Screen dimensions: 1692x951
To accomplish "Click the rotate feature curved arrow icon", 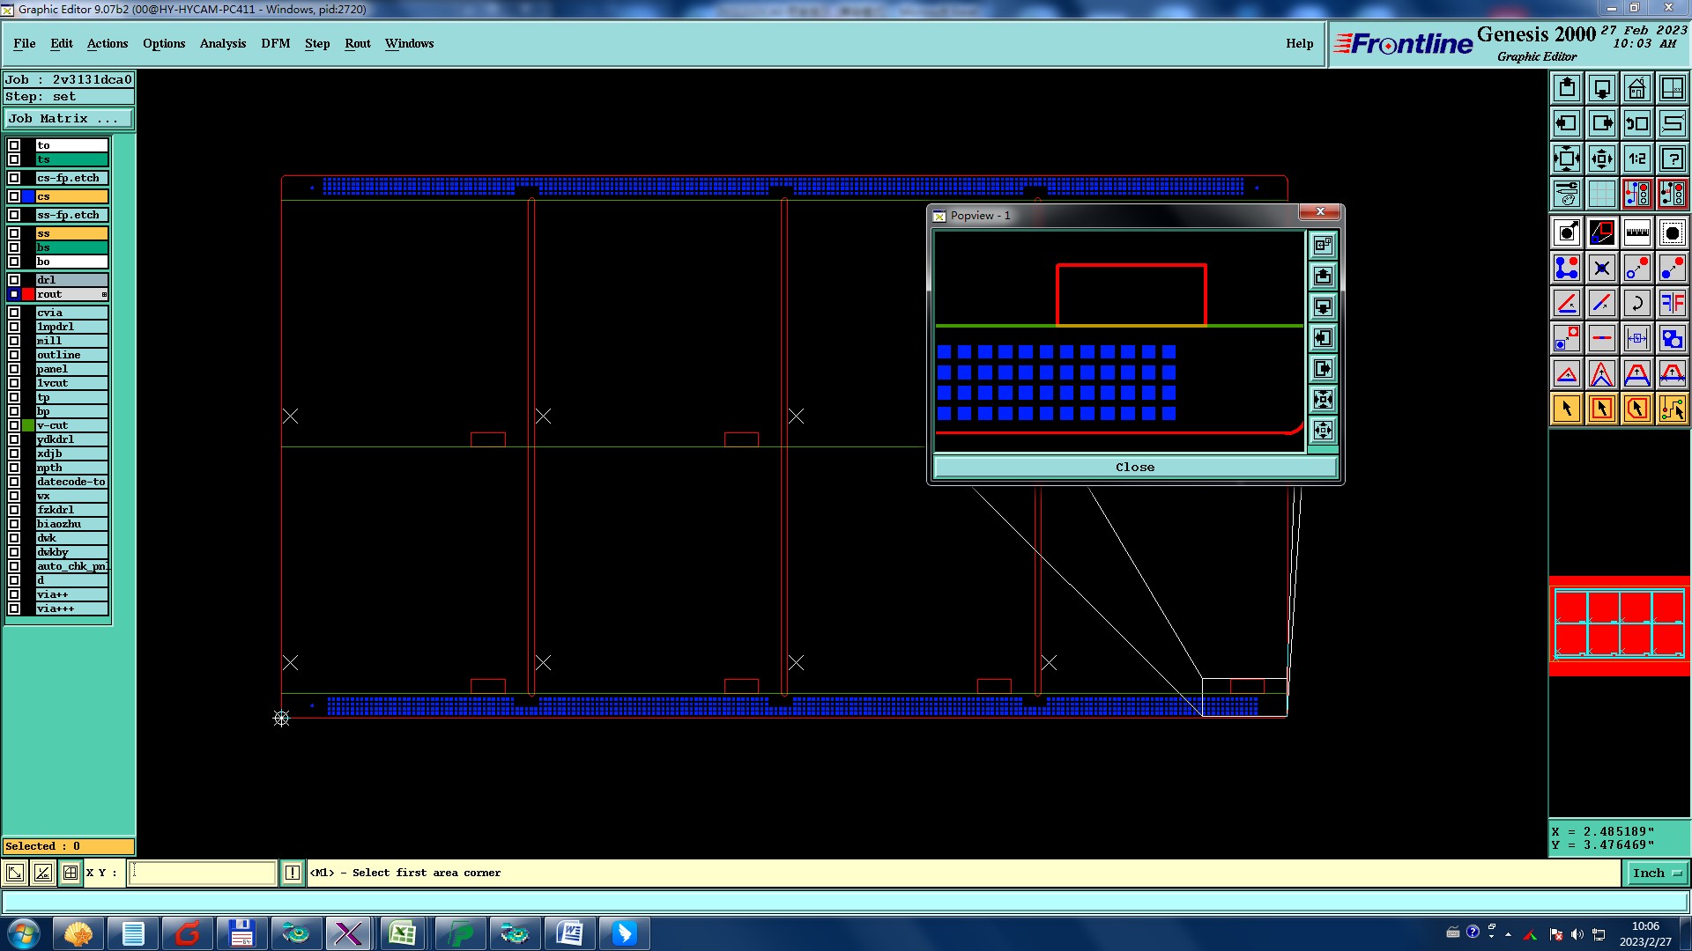I will (1636, 303).
